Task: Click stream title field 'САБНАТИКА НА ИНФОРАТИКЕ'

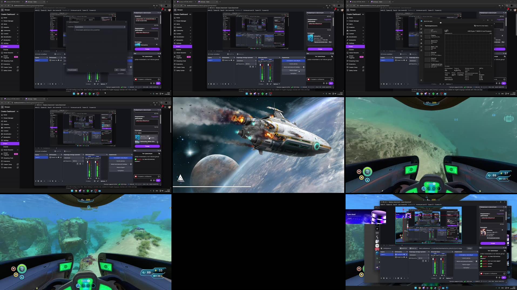Action: tap(146, 21)
